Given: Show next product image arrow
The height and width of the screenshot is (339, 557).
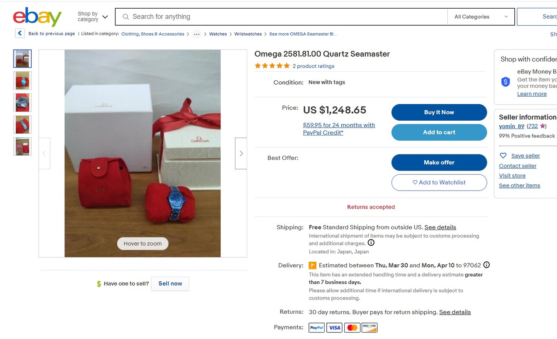Looking at the screenshot, I should pyautogui.click(x=241, y=153).
